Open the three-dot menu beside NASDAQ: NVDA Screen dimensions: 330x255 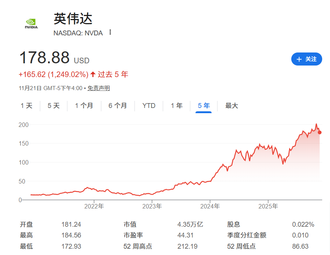point(110,33)
